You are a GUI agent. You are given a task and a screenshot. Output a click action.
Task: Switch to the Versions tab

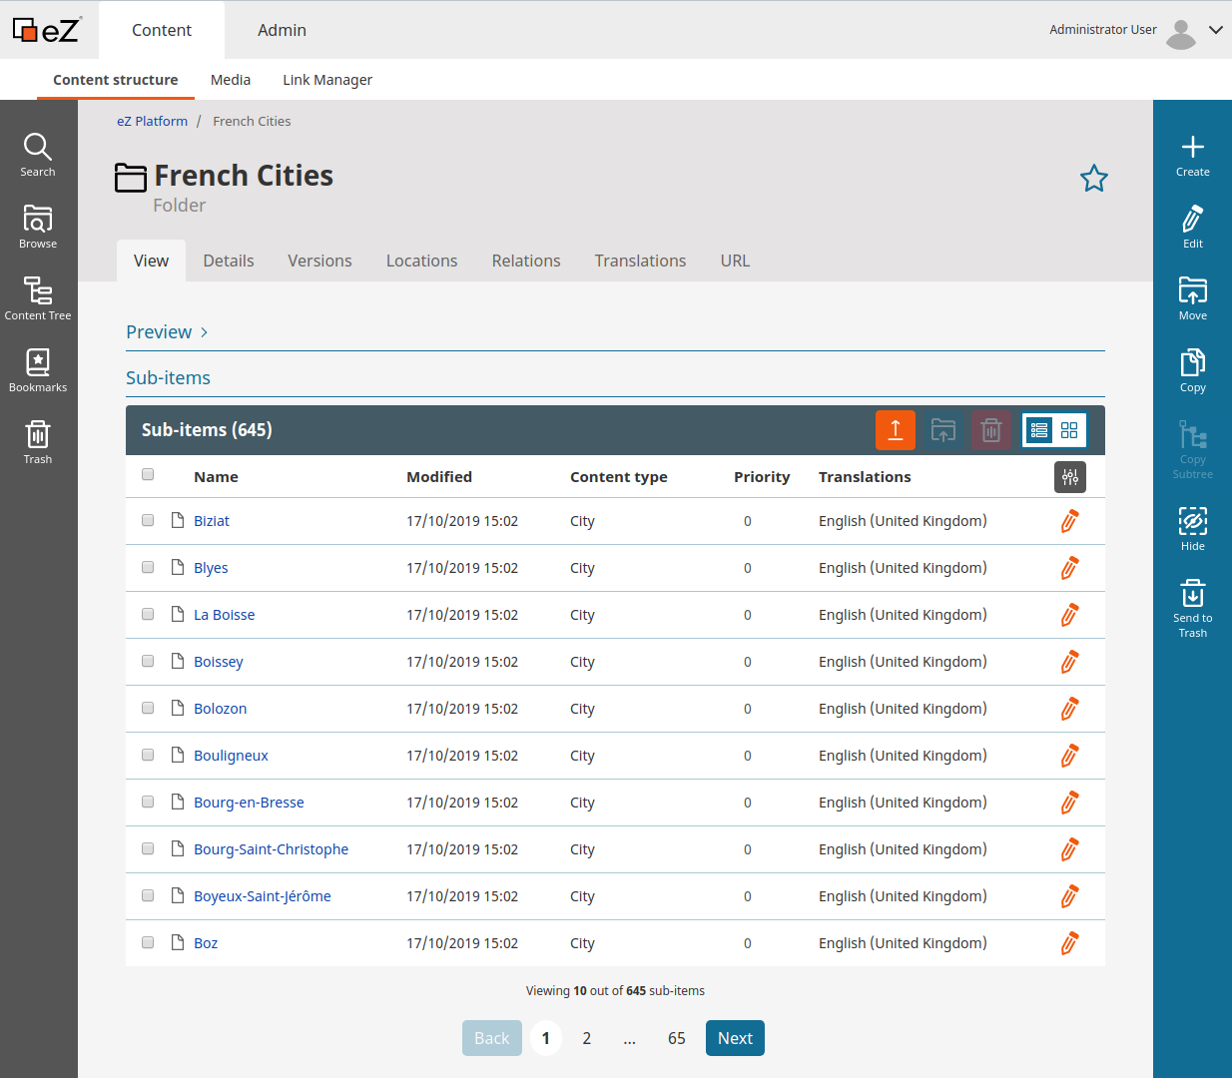coord(319,261)
